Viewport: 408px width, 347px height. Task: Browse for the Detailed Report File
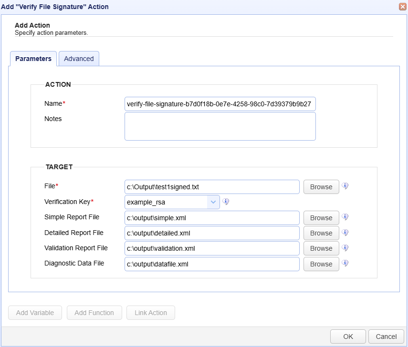pos(321,233)
